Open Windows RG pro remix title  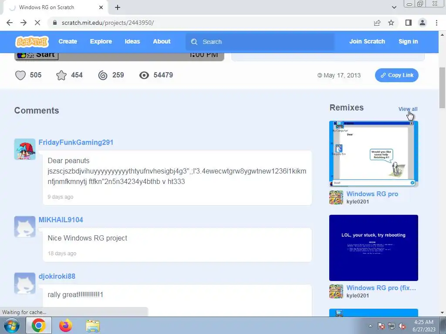(x=372, y=194)
